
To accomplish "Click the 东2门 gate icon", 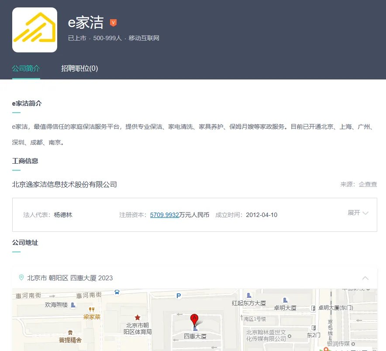I will 314,328.
